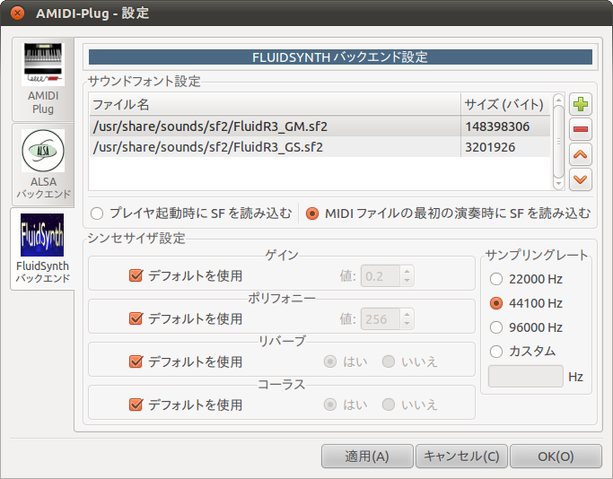Increase gain value with spinner up arrow

tap(407, 271)
